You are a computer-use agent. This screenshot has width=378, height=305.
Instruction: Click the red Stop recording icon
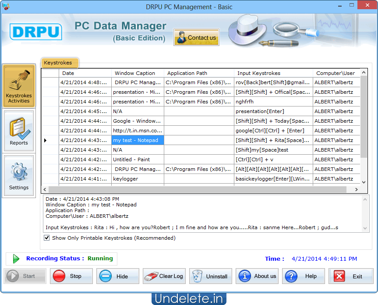tap(59, 276)
